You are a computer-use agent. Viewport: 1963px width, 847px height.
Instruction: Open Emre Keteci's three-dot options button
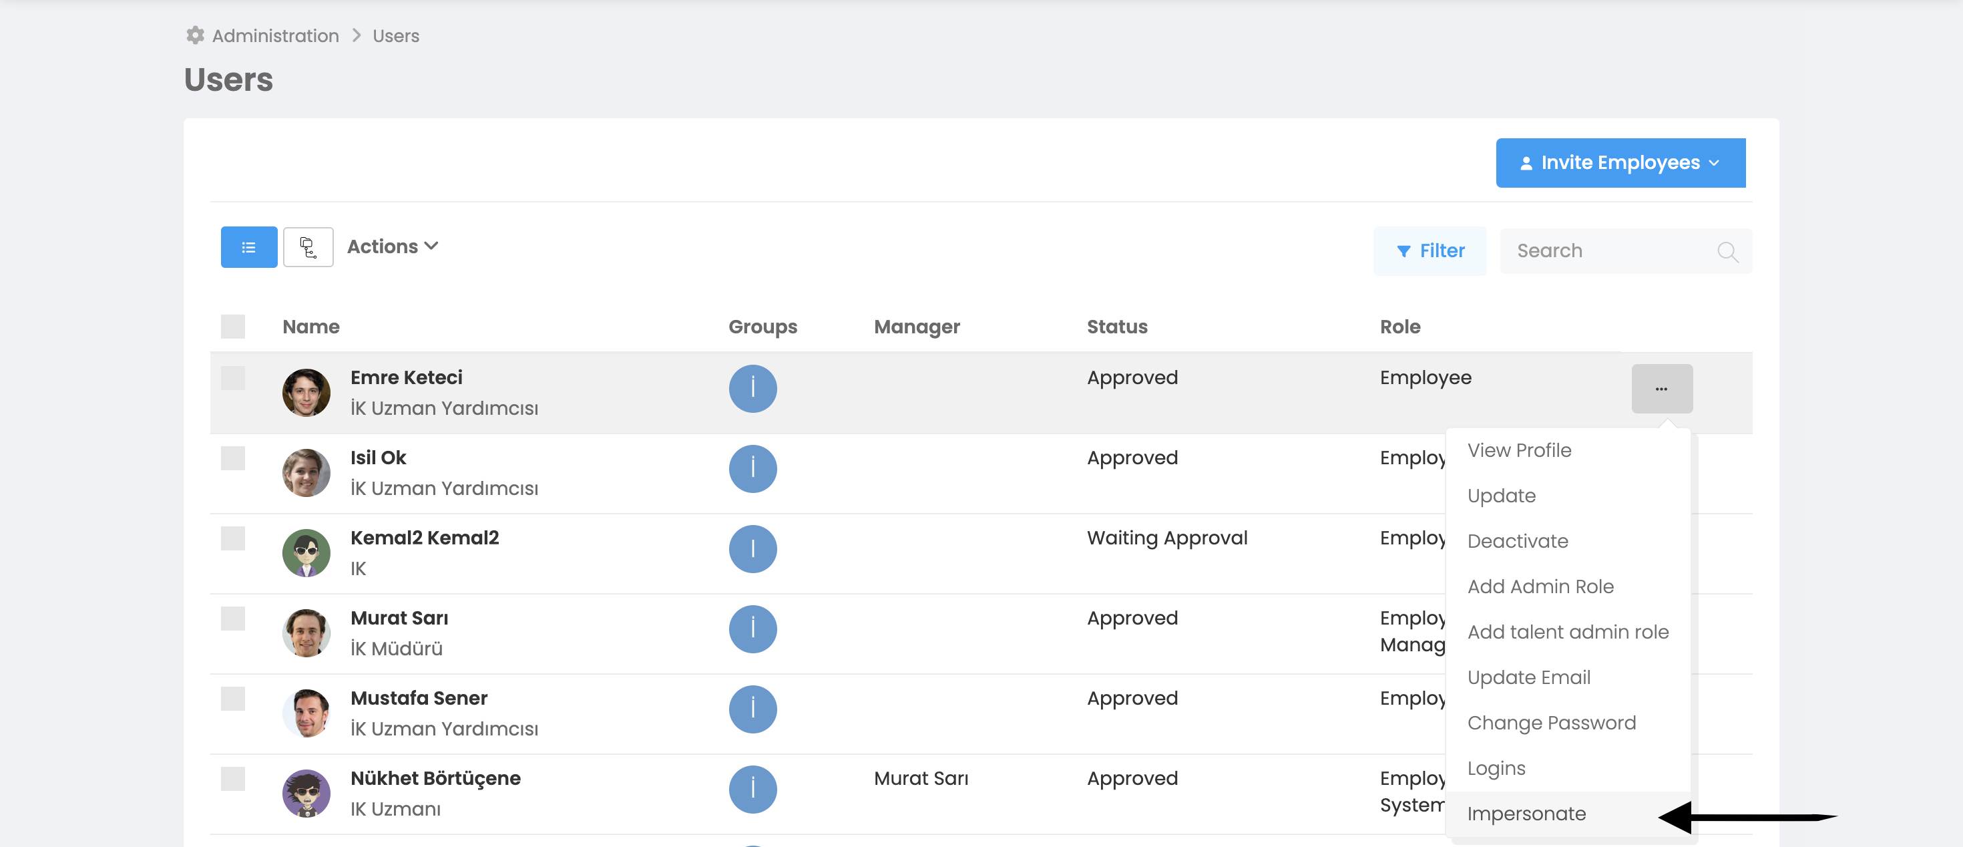1661,389
